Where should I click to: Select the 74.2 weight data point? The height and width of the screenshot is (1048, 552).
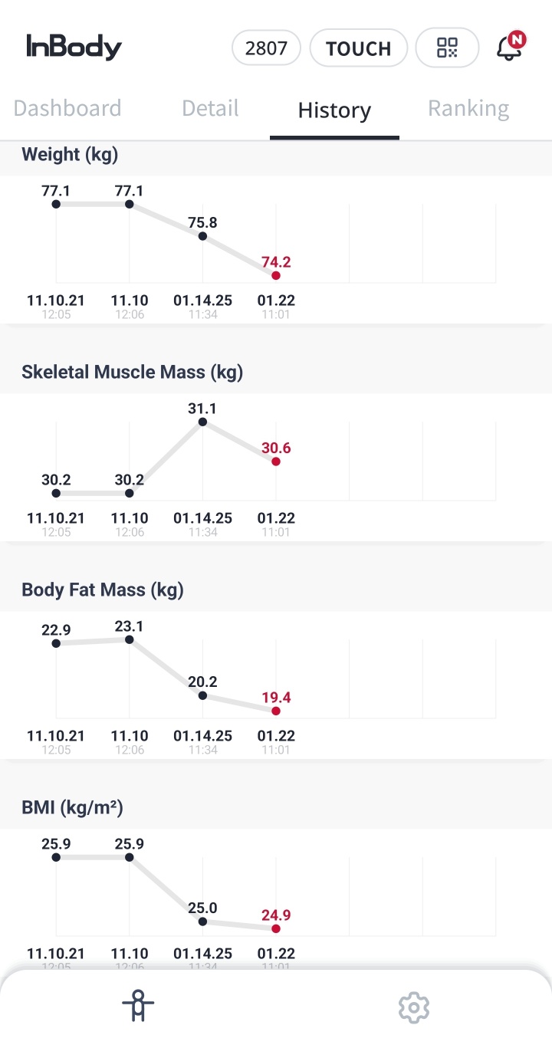click(x=276, y=275)
